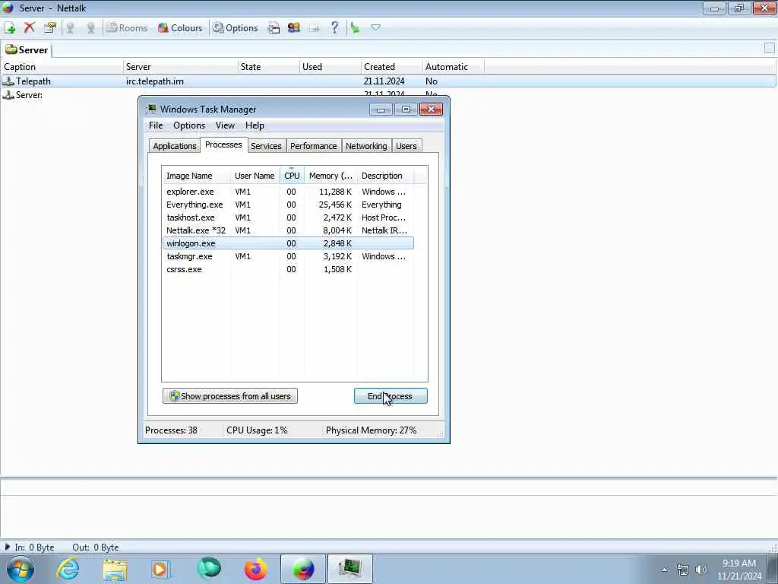This screenshot has width=778, height=584.
Task: Click the Windows Start orb
Action: pyautogui.click(x=21, y=569)
